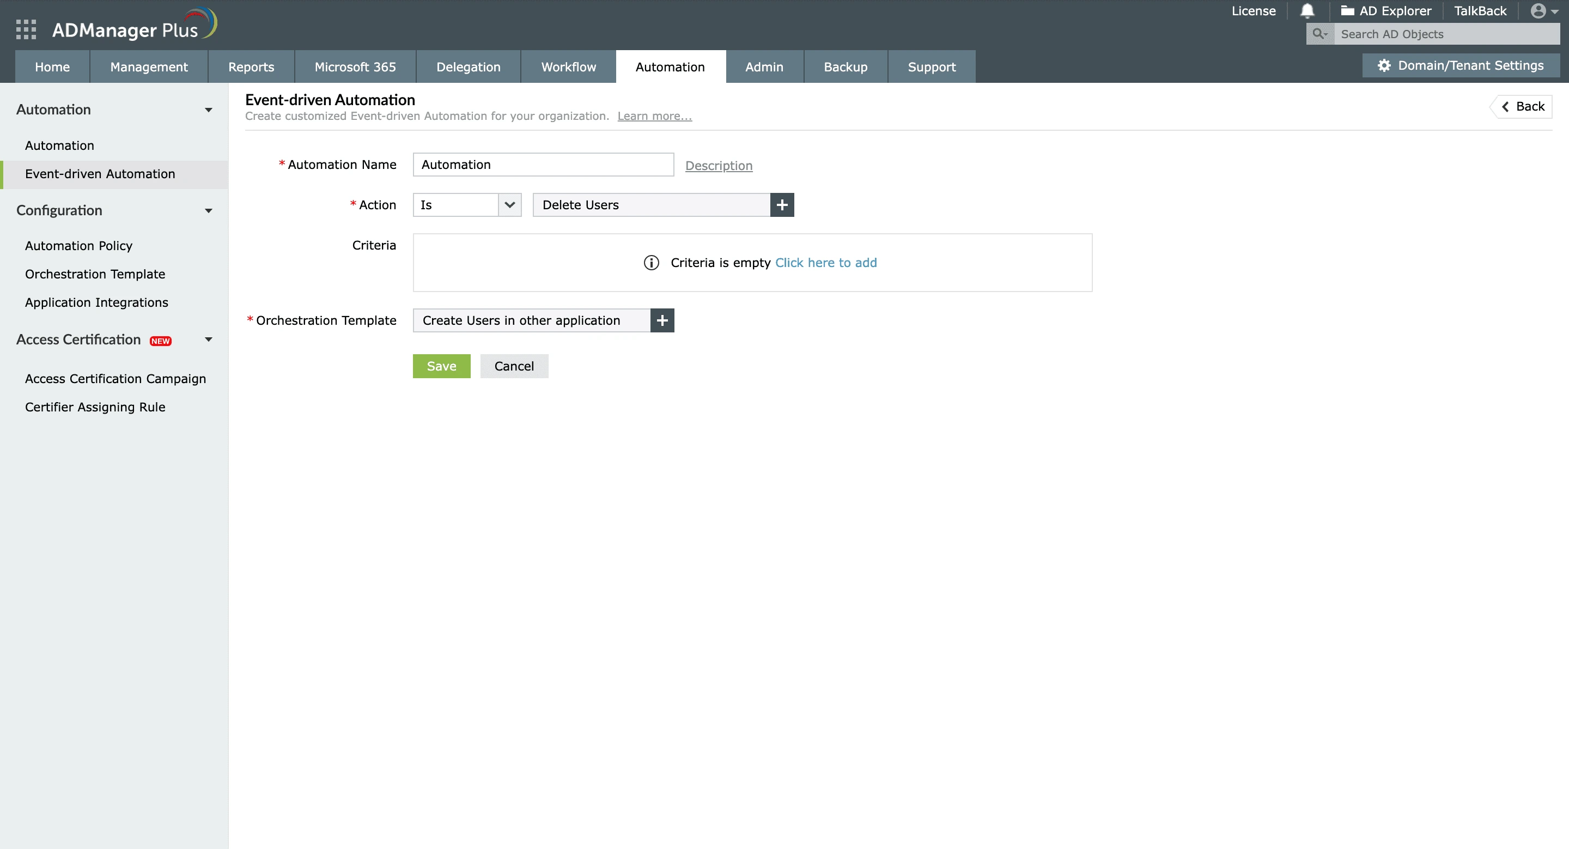
Task: Click the green Save button
Action: coord(441,366)
